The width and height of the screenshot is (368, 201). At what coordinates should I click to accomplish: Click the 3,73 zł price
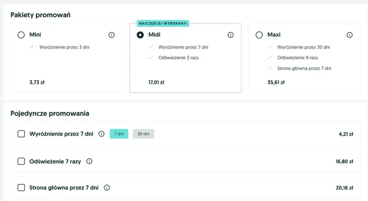click(x=37, y=82)
